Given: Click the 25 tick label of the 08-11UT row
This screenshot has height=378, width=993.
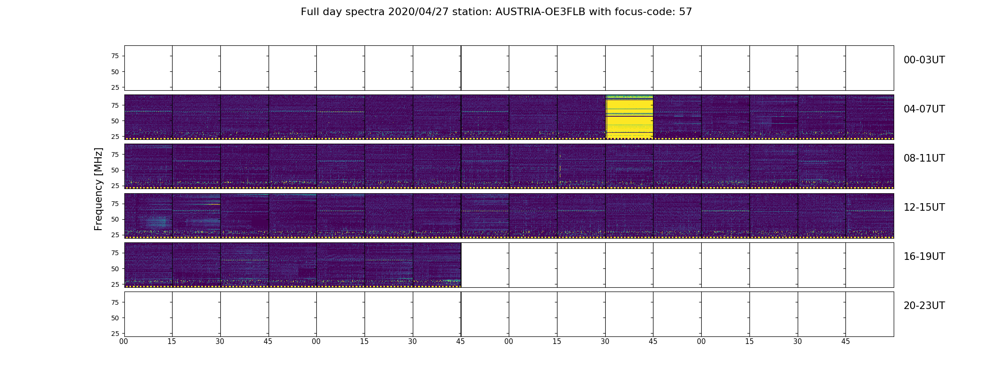Looking at the screenshot, I should 115,186.
